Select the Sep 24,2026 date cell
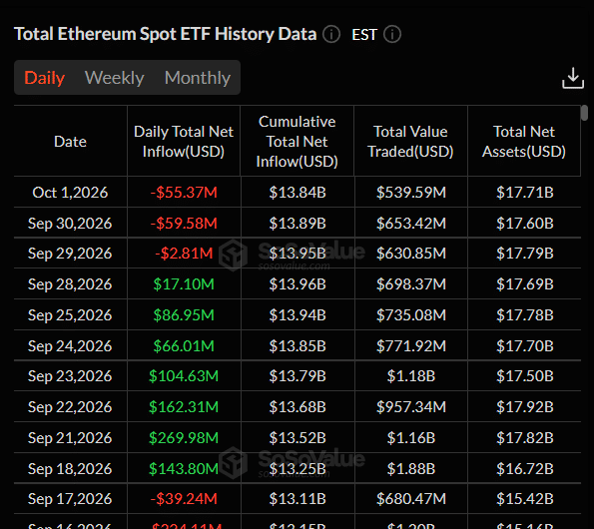The image size is (594, 529). [x=70, y=345]
